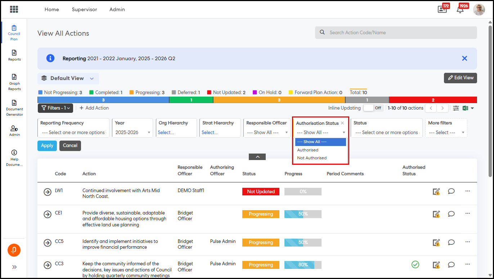494x279 pixels.
Task: Open the arrow icon for action CC5
Action: (x=48, y=243)
